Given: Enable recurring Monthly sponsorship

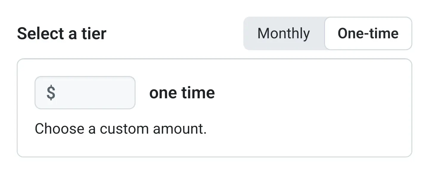Looking at the screenshot, I should click(284, 33).
